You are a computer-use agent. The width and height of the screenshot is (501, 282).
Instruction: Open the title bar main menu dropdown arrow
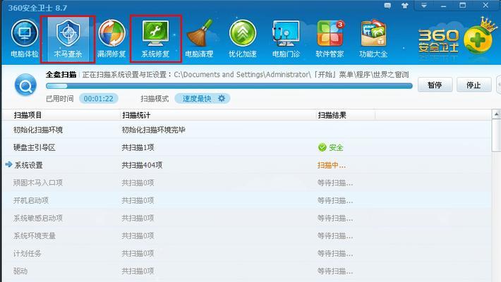tap(423, 6)
